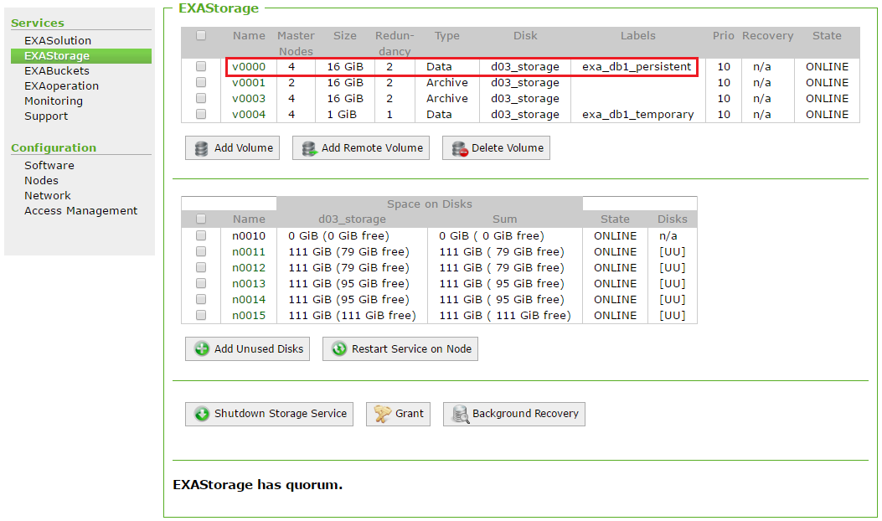
Task: Open Network configuration page
Action: coord(47,196)
